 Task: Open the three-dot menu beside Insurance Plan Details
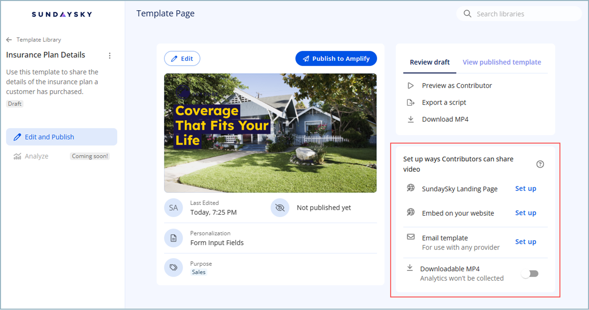tap(110, 56)
